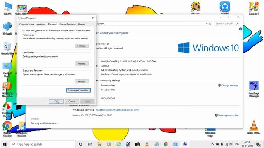
Task: Open Anu Script Manager desktop icon
Action: pos(254,89)
